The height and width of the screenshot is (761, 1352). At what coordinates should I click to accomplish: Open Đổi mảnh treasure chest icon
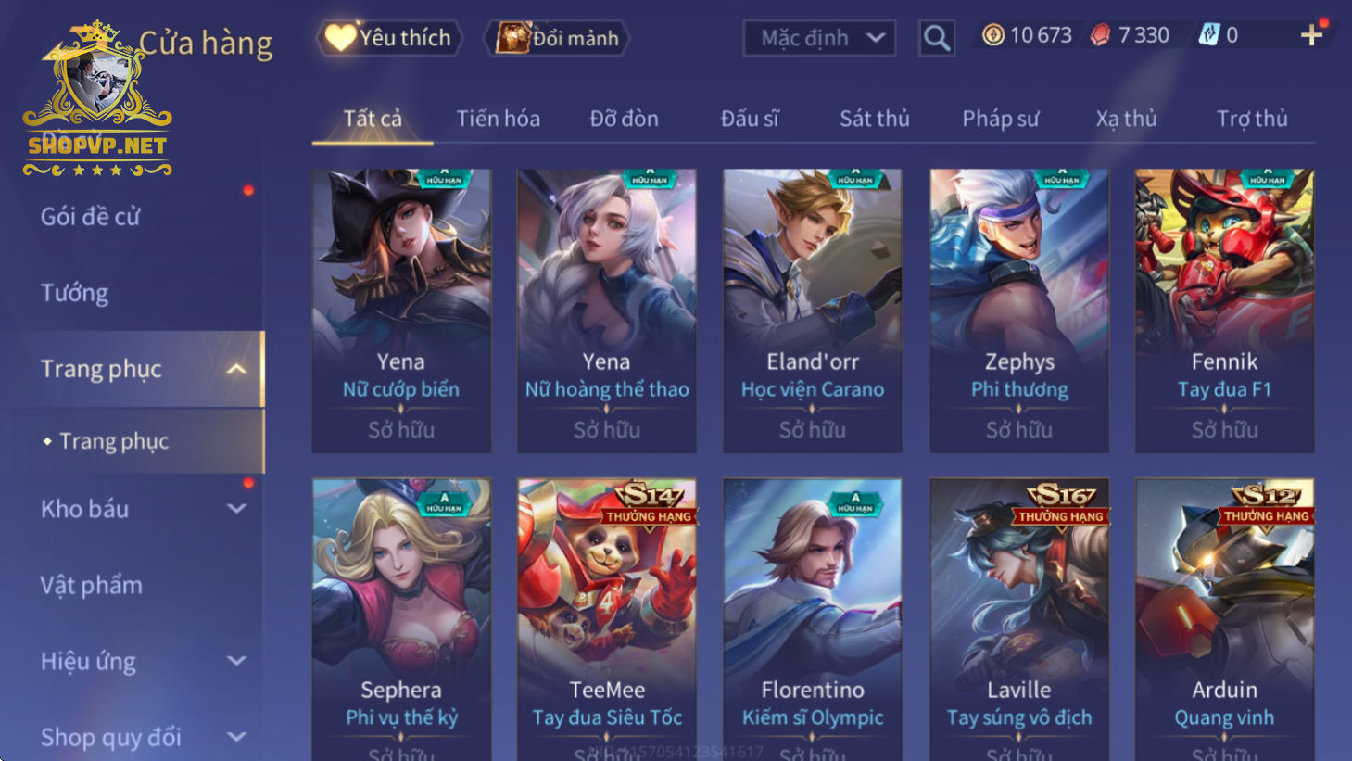[512, 38]
